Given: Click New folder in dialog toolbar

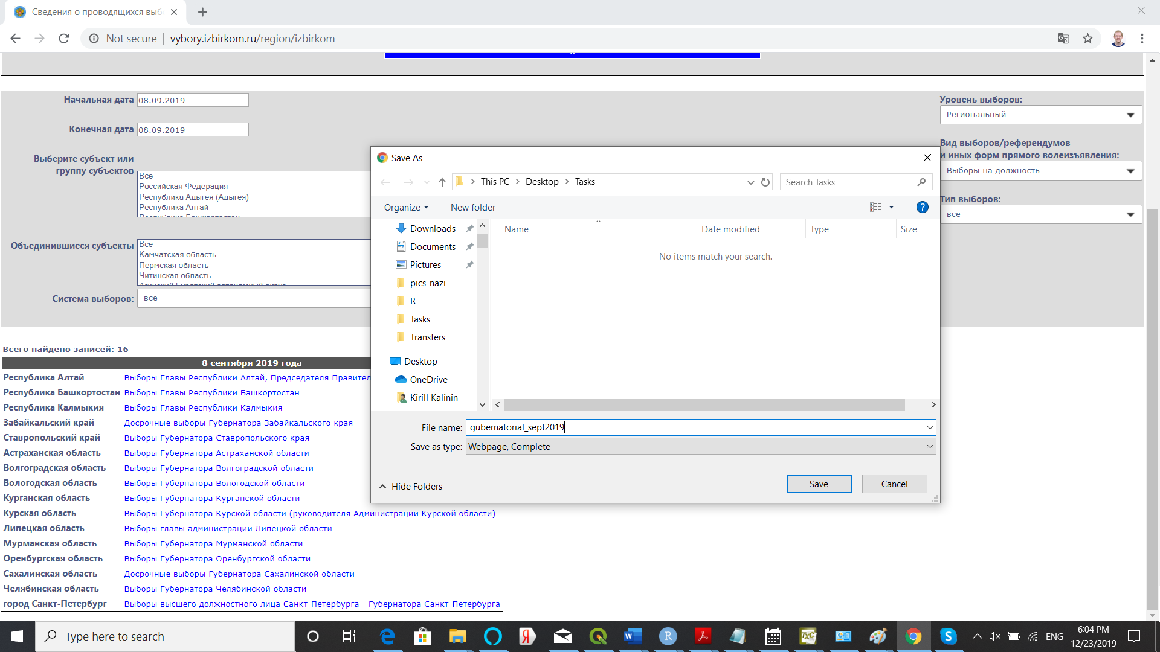Looking at the screenshot, I should 472,207.
